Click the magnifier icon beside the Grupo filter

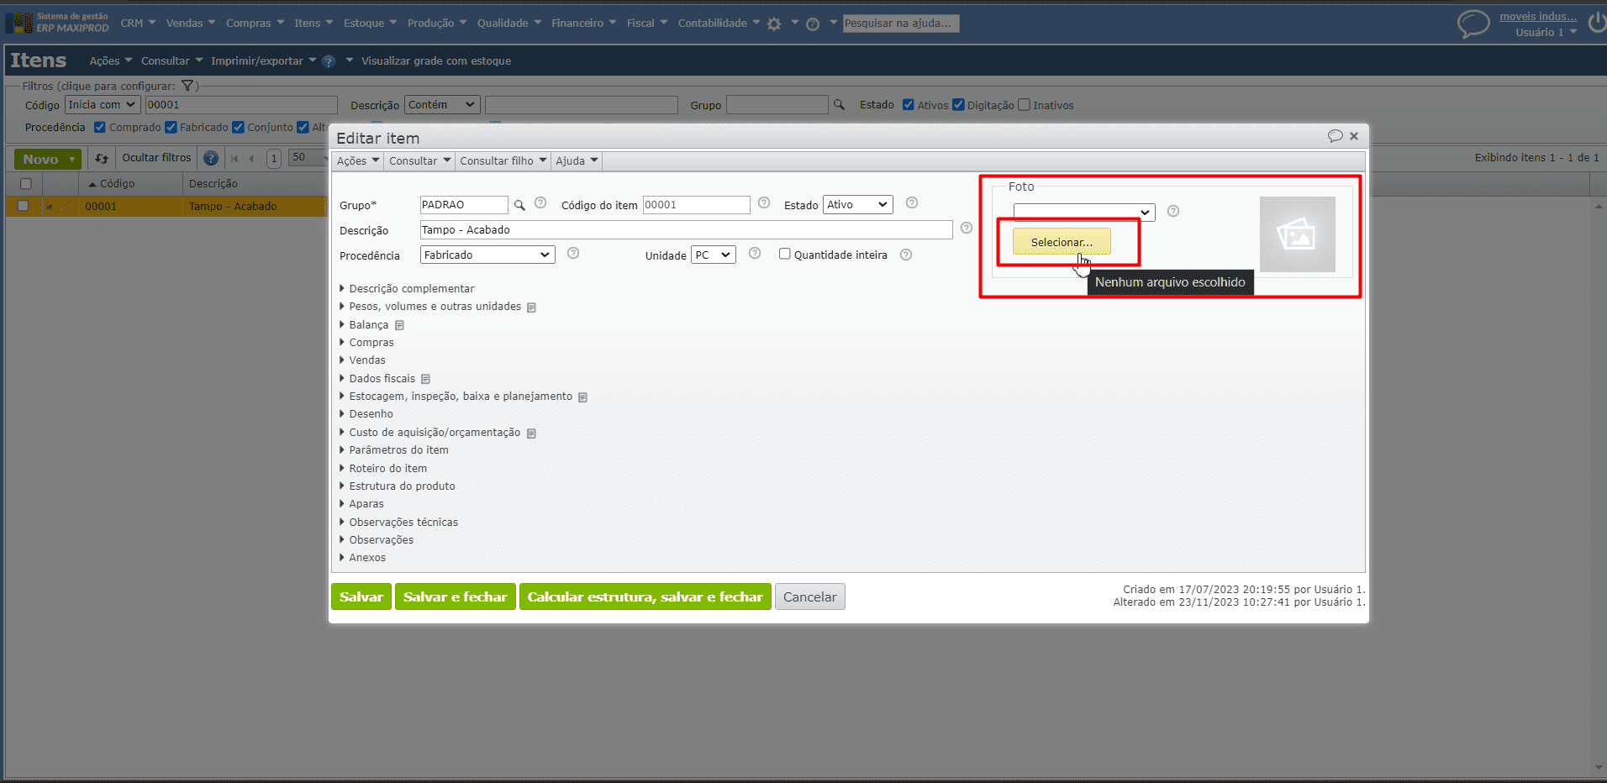[839, 105]
